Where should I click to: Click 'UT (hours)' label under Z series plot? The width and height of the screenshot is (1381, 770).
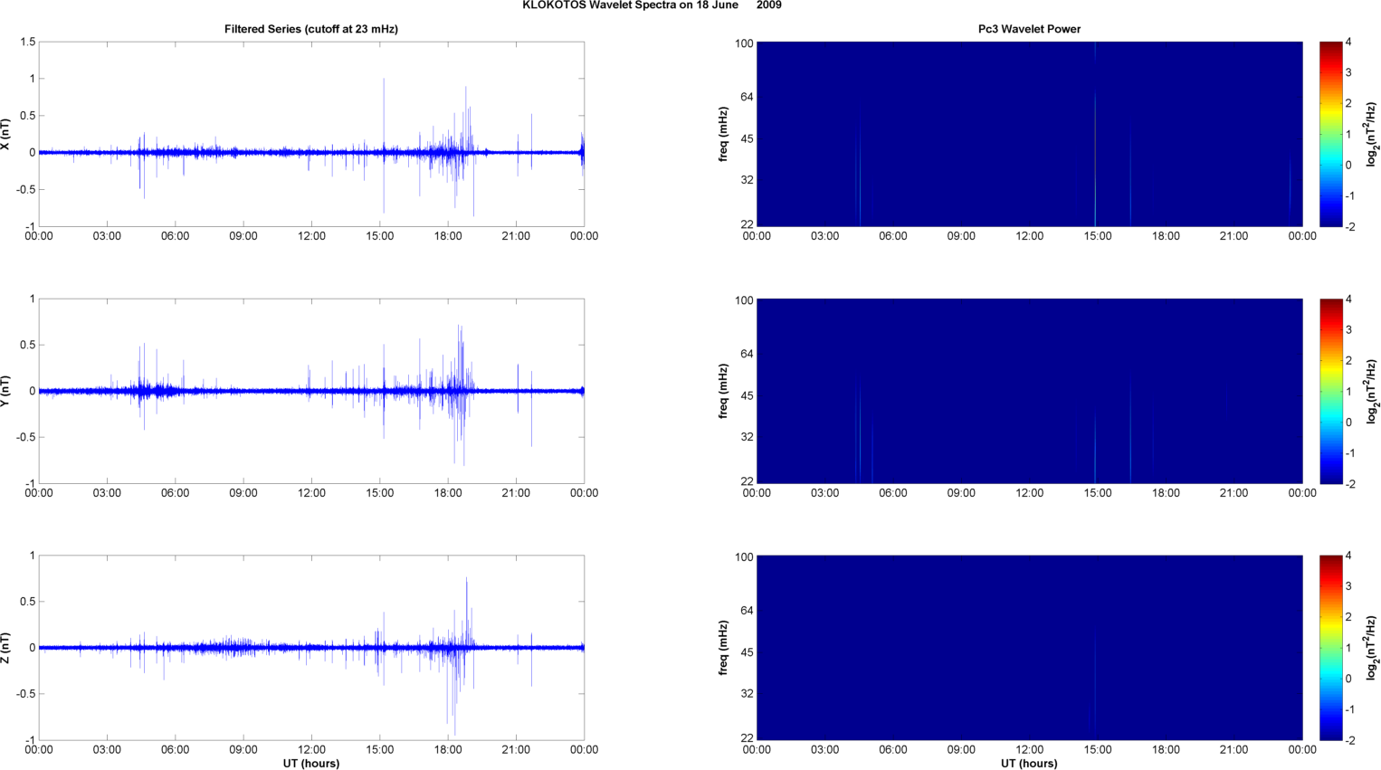pos(311,763)
